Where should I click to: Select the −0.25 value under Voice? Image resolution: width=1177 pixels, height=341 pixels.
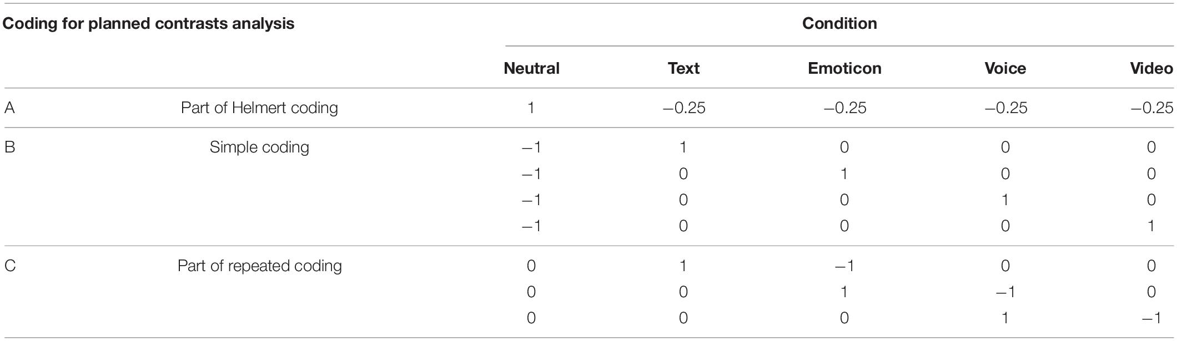(x=1005, y=108)
